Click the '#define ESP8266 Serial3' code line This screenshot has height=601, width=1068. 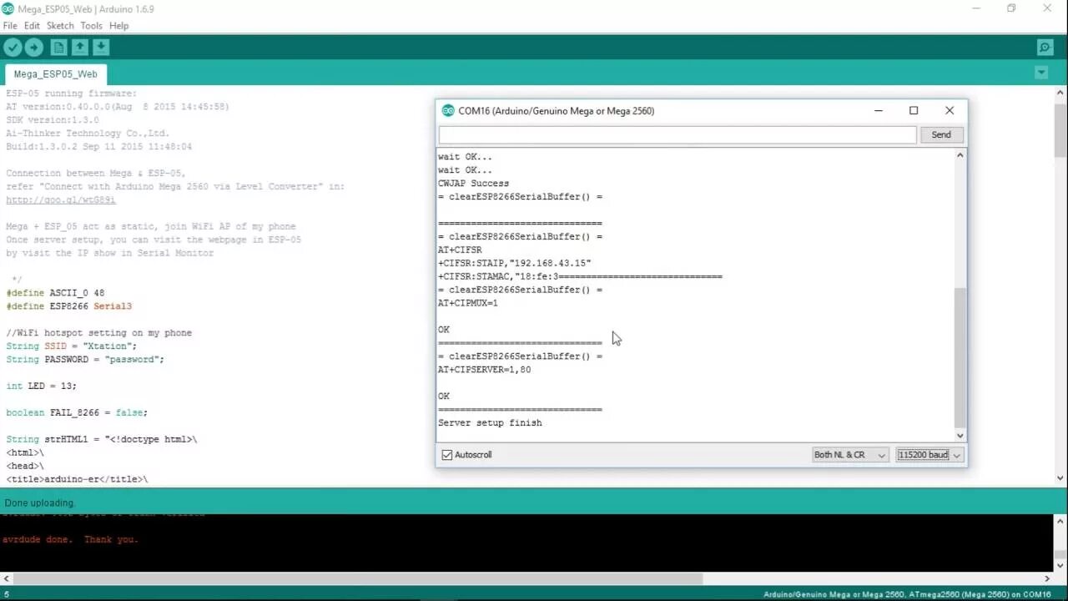pos(68,306)
